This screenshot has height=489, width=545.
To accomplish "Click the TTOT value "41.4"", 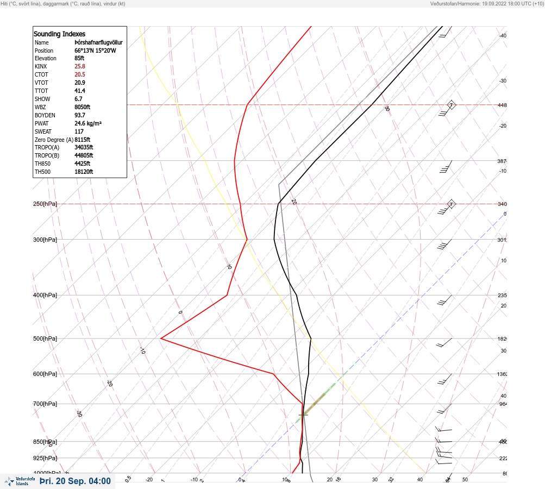I will tap(79, 91).
